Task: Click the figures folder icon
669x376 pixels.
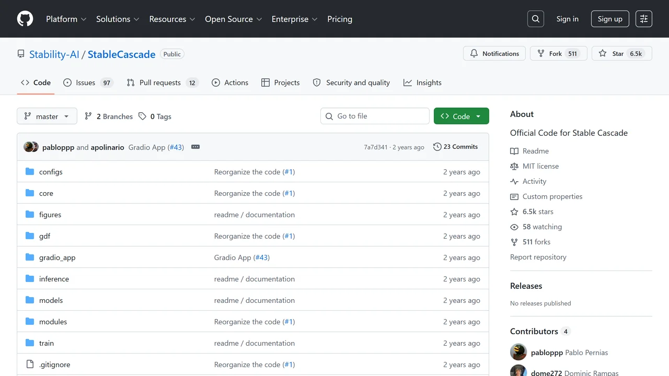Action: pyautogui.click(x=30, y=215)
